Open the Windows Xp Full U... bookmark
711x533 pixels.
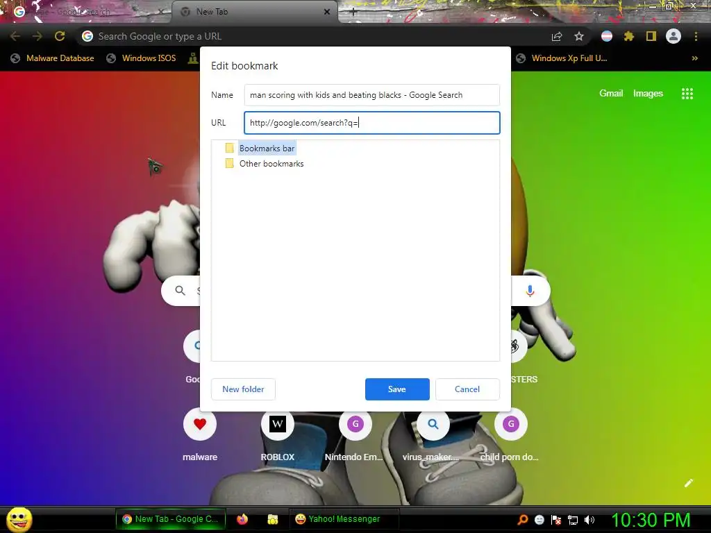(x=562, y=58)
